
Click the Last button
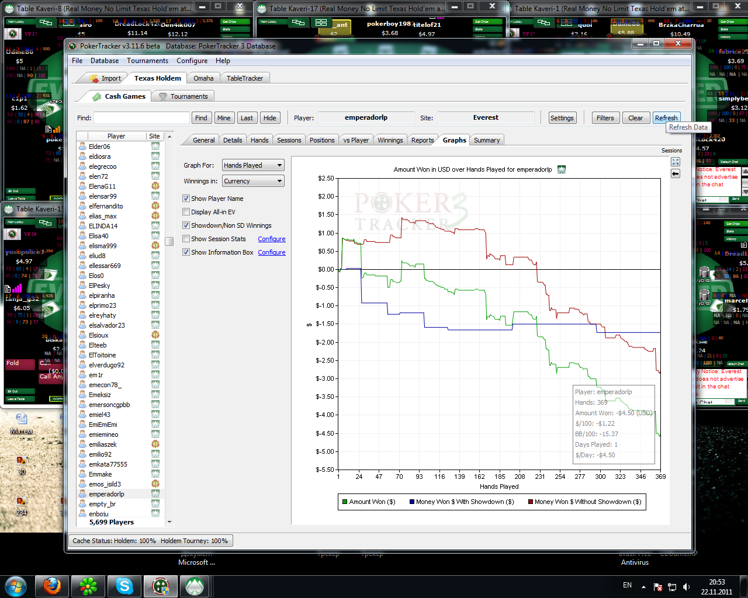click(x=247, y=118)
